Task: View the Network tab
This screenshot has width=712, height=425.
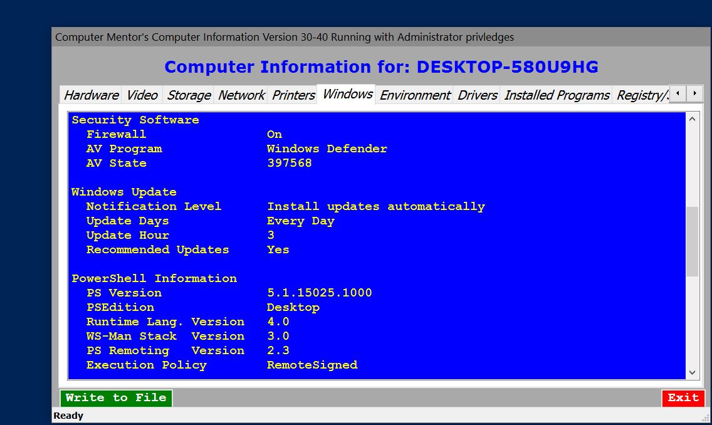Action: click(241, 95)
